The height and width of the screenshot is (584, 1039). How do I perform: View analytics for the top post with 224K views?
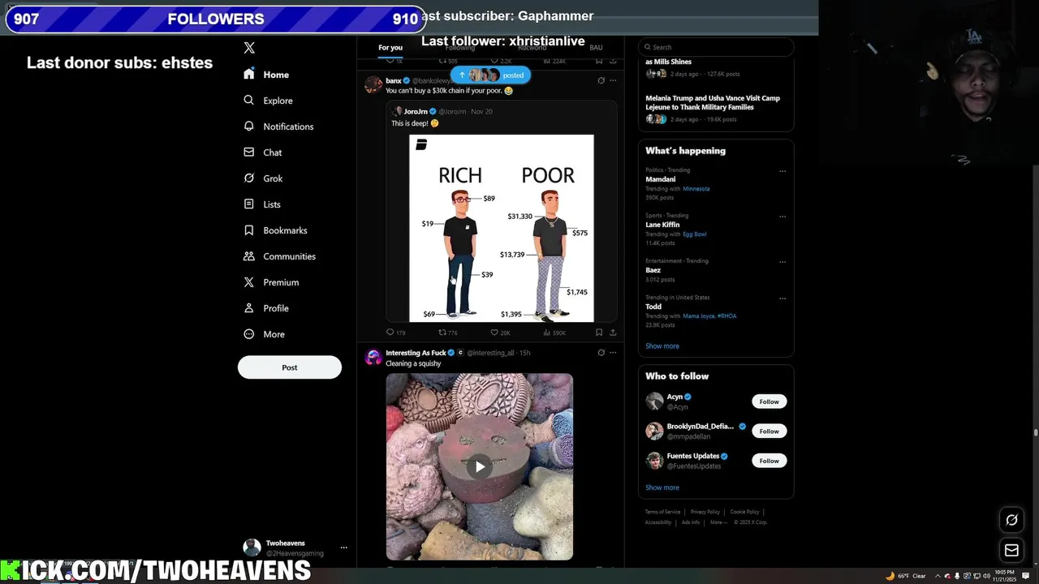tap(554, 61)
